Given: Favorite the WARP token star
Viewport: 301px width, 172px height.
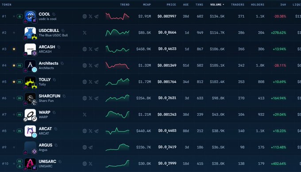Looking at the screenshot, I should click(x=14, y=115).
